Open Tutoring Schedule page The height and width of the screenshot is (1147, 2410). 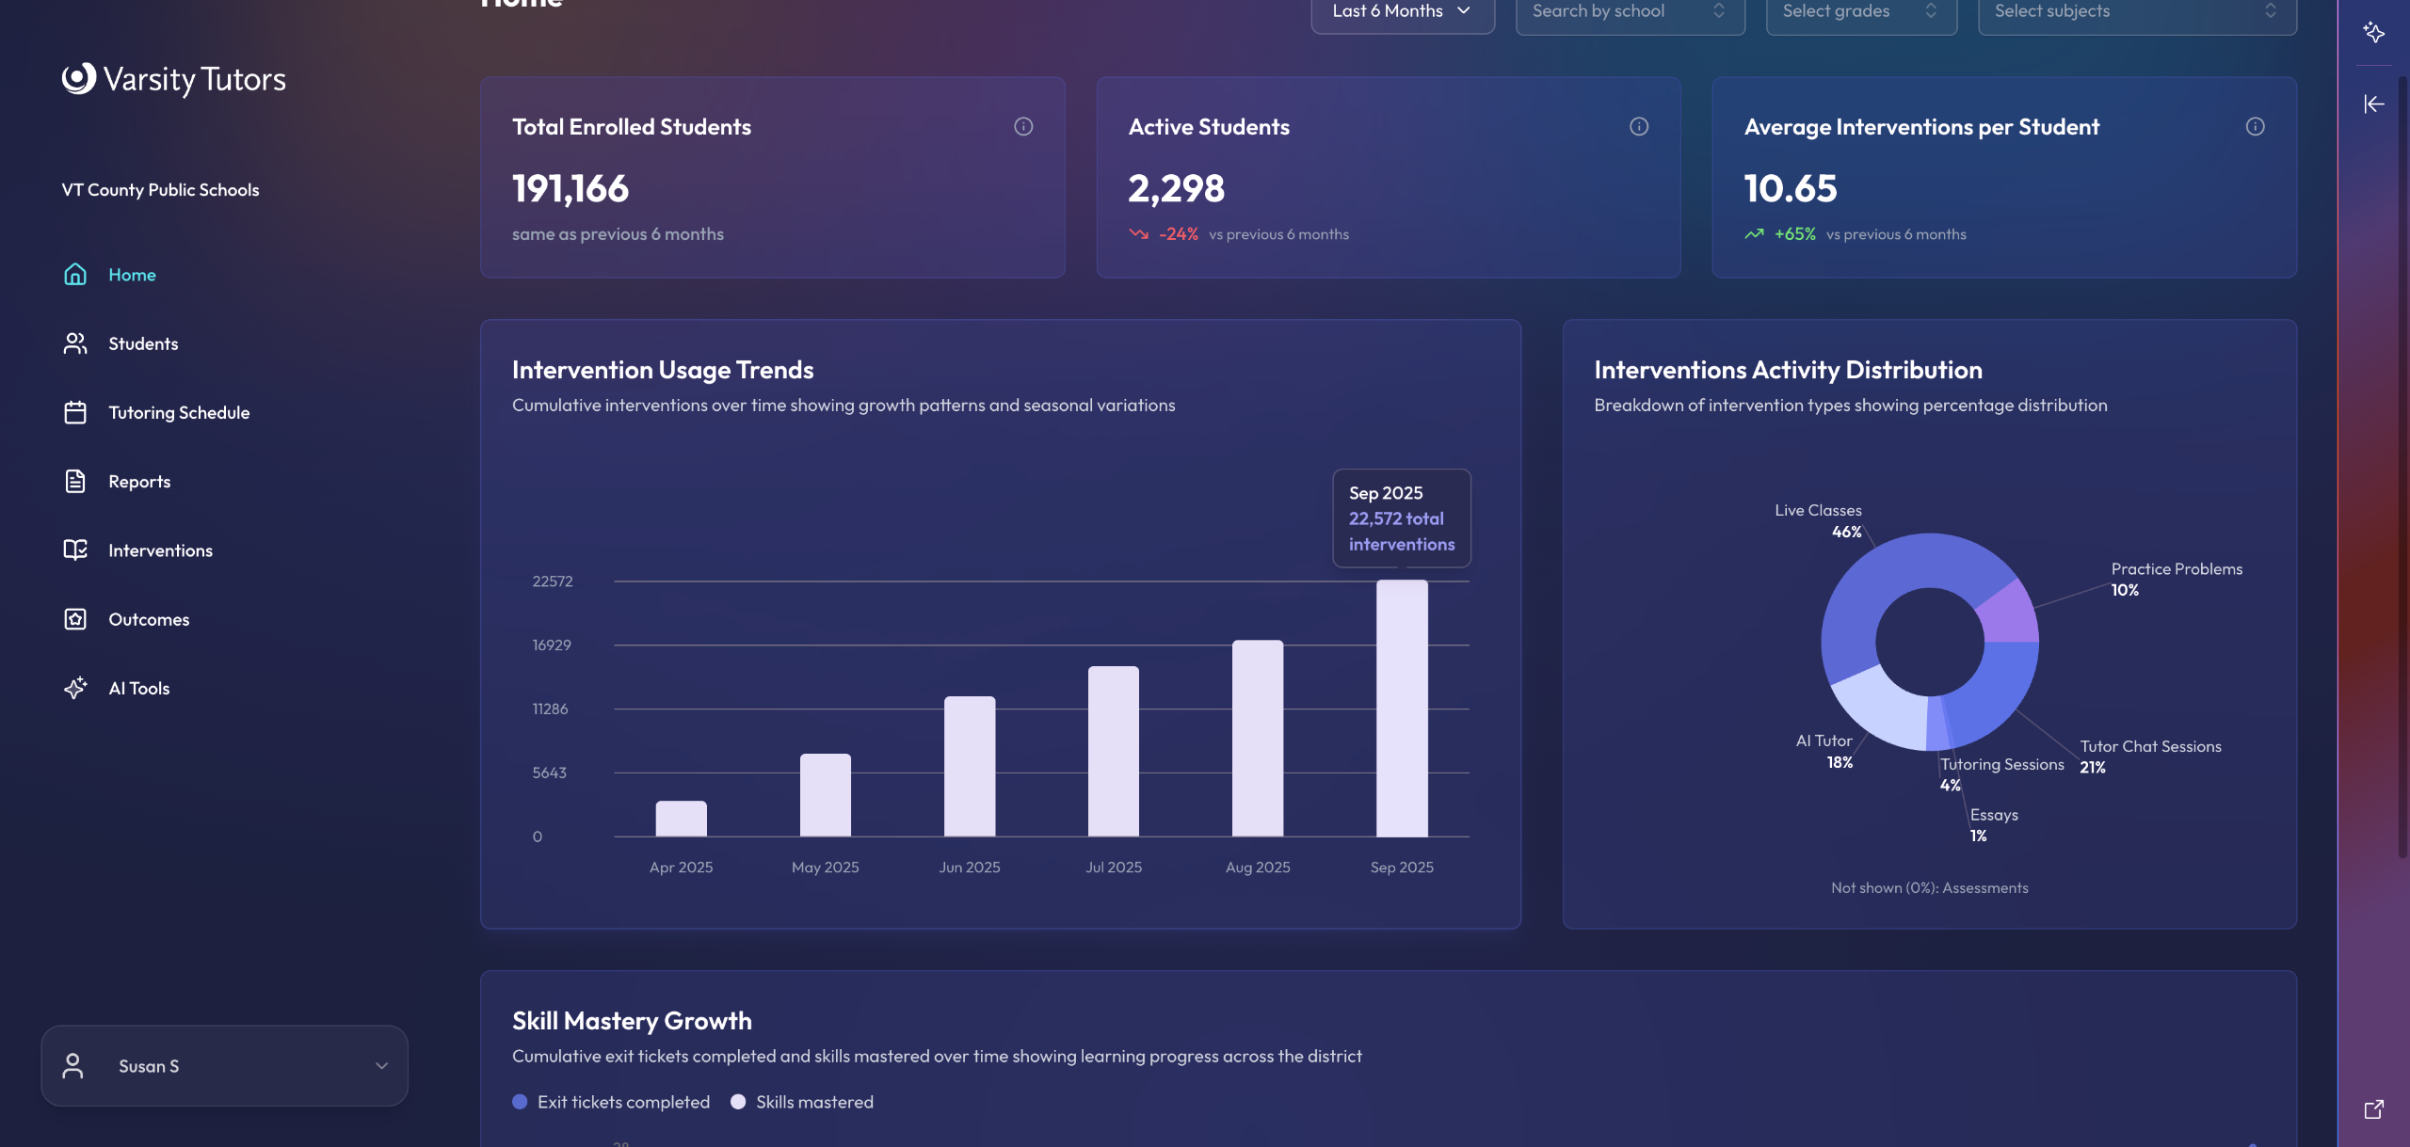click(179, 412)
